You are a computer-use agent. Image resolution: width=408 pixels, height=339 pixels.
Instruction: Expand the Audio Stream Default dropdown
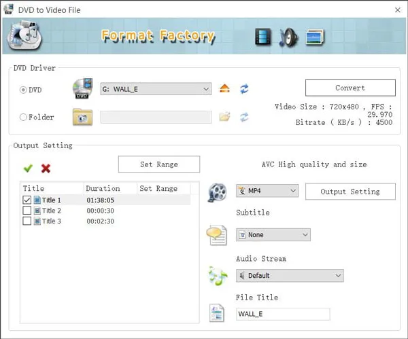(290, 275)
